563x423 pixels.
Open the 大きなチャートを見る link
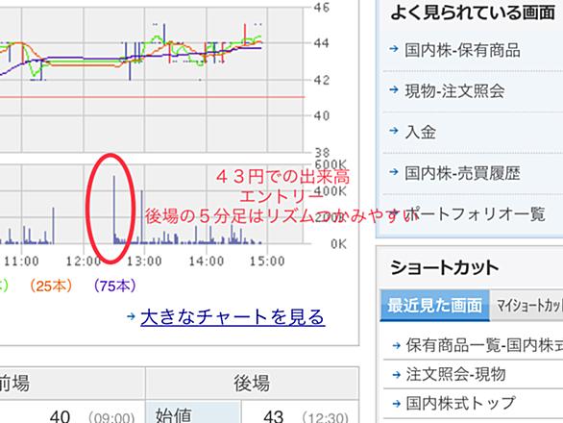pyautogui.click(x=233, y=317)
